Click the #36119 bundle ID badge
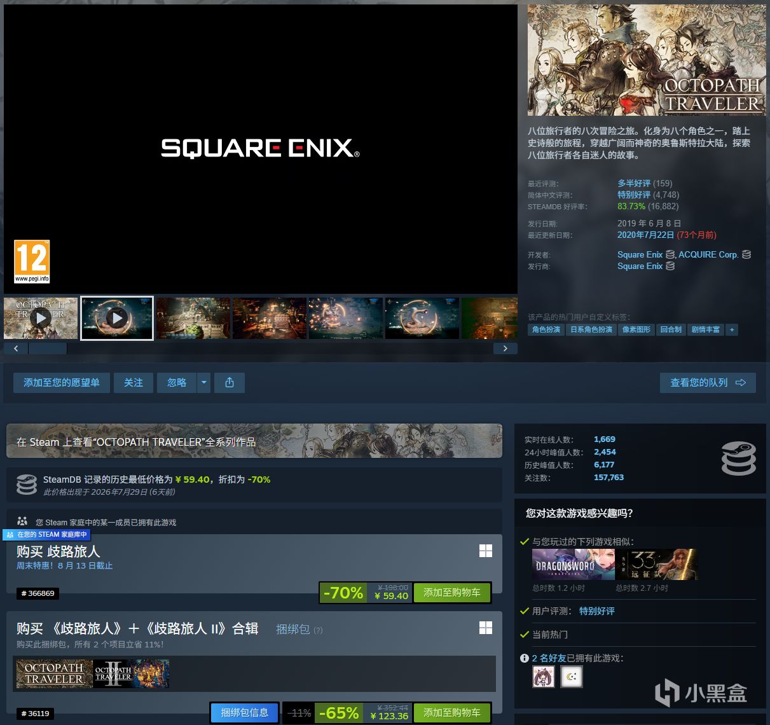The height and width of the screenshot is (725, 770). tap(36, 714)
